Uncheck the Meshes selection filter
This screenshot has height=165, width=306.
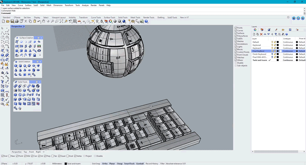pos(236,41)
